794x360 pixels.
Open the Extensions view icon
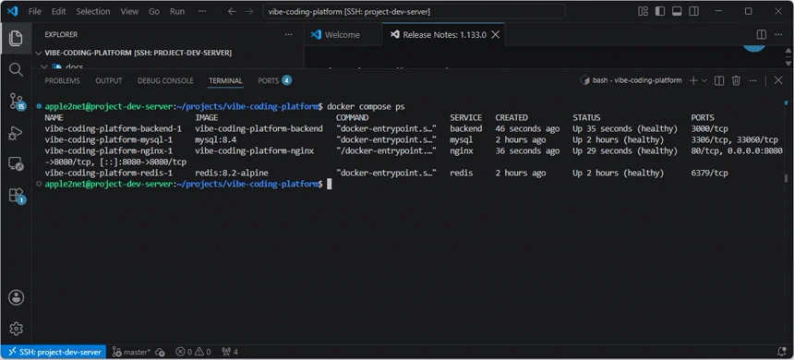[x=17, y=196]
